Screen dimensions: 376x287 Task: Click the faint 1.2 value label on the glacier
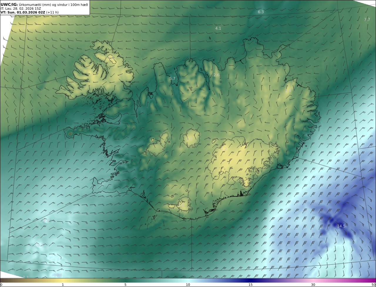coord(224,149)
